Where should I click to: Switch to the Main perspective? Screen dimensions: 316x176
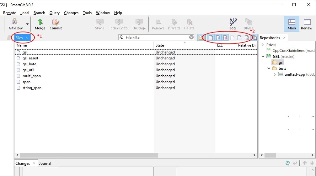(x=292, y=24)
